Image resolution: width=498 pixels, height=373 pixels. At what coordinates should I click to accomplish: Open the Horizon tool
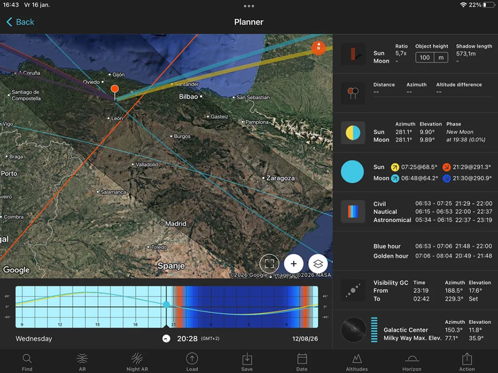412,362
